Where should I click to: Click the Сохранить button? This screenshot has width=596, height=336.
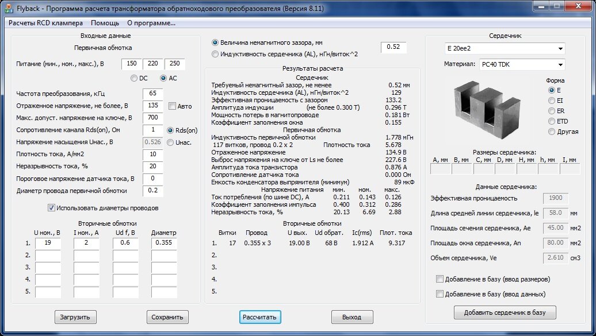pyautogui.click(x=167, y=317)
